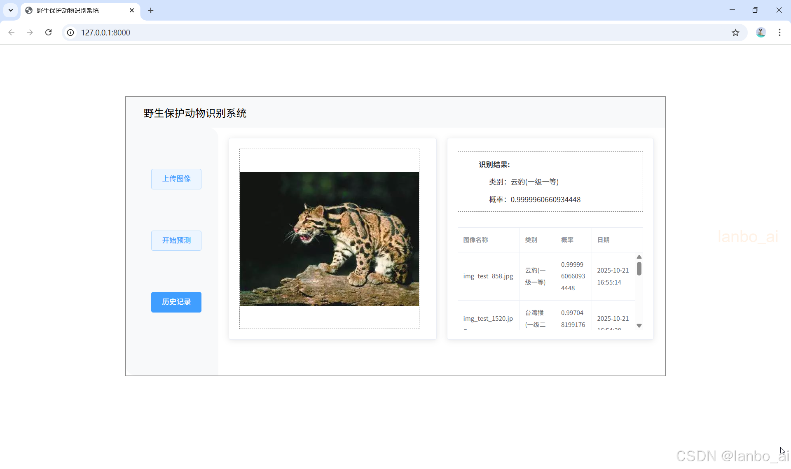
Task: Click the 上传图像 button
Action: 176,179
